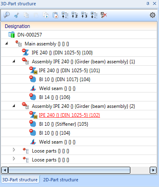Select Bl 10 {} {} {104} text
159x187 pixels.
[54, 133]
